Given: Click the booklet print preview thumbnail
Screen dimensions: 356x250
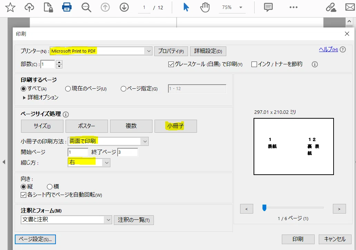Looking at the screenshot, I should point(294,146).
